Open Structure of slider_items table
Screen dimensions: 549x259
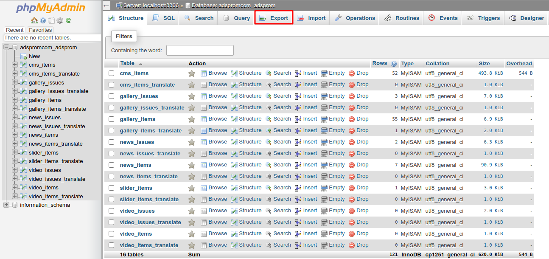tap(246, 188)
